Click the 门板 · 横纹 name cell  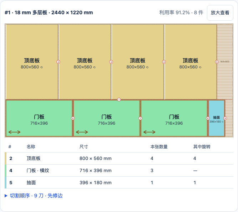38,170
